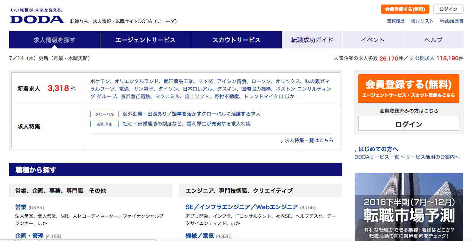Image resolution: width=473 pixels, height=241 pixels.
Task: Open the 企画・管理 job category
Action: [29, 236]
